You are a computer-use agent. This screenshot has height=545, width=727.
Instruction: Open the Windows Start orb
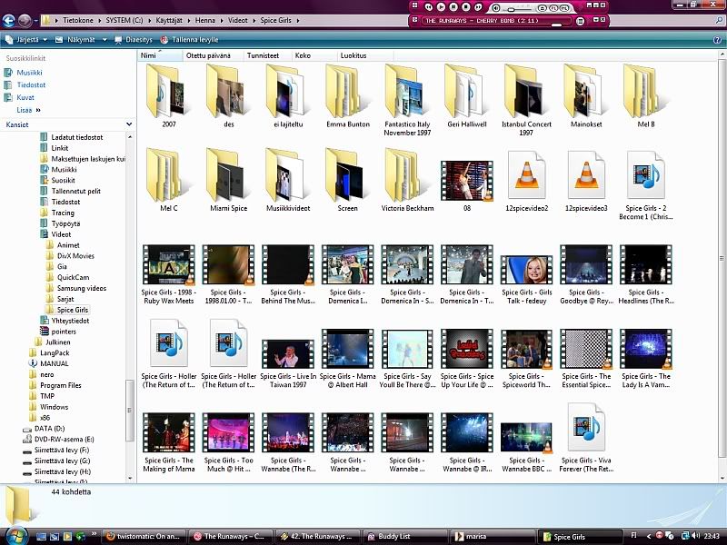[x=15, y=536]
